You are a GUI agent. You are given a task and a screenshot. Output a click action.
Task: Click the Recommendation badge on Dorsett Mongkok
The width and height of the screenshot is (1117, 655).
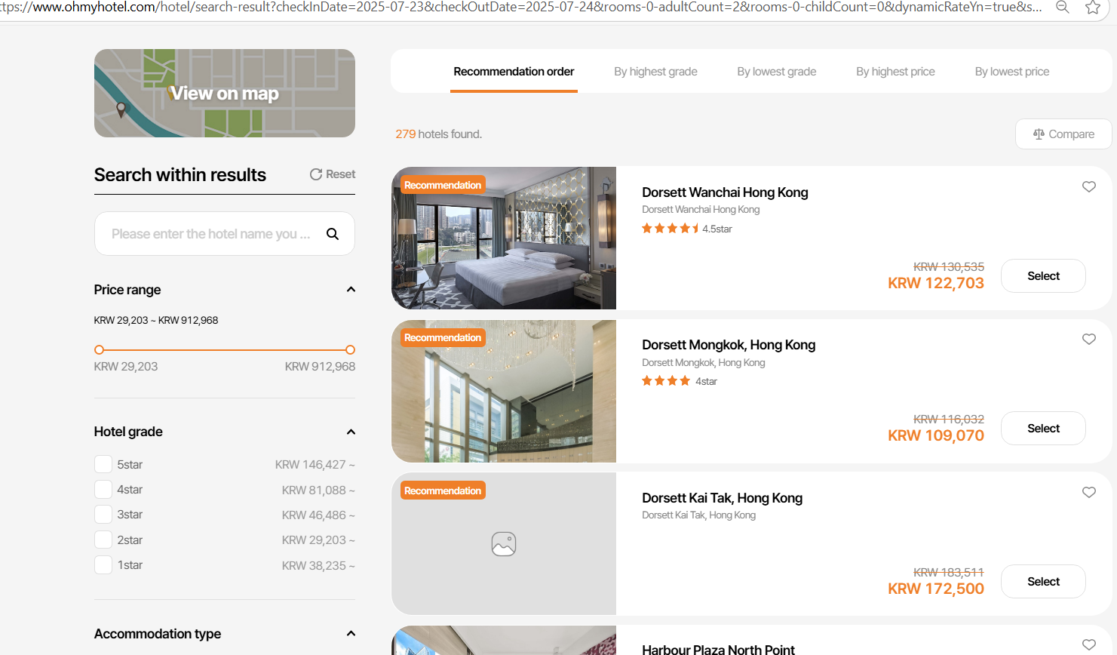(x=443, y=337)
